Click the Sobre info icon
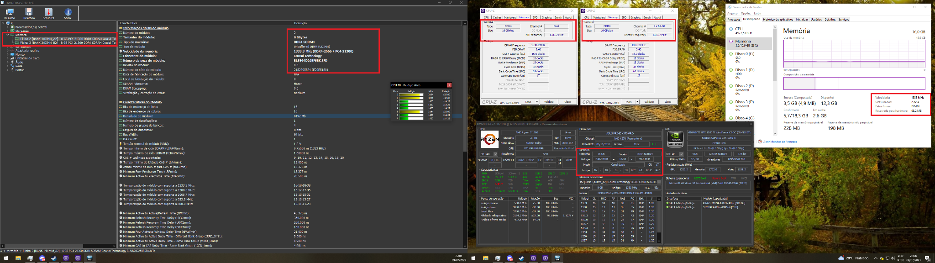Viewport: 935px width, 263px height. point(68,13)
